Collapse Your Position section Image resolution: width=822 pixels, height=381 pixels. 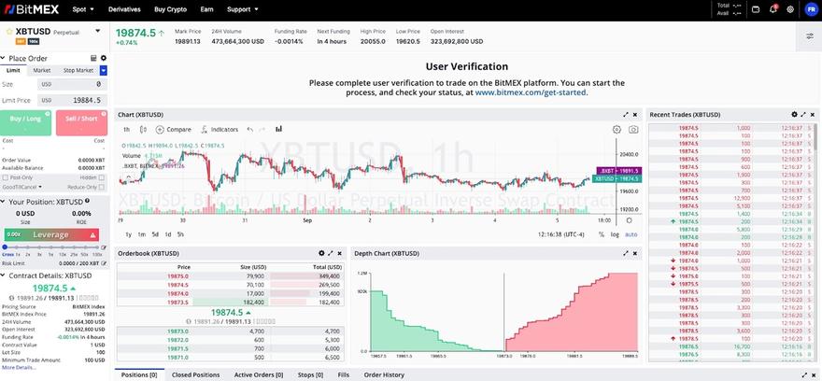pos(3,202)
